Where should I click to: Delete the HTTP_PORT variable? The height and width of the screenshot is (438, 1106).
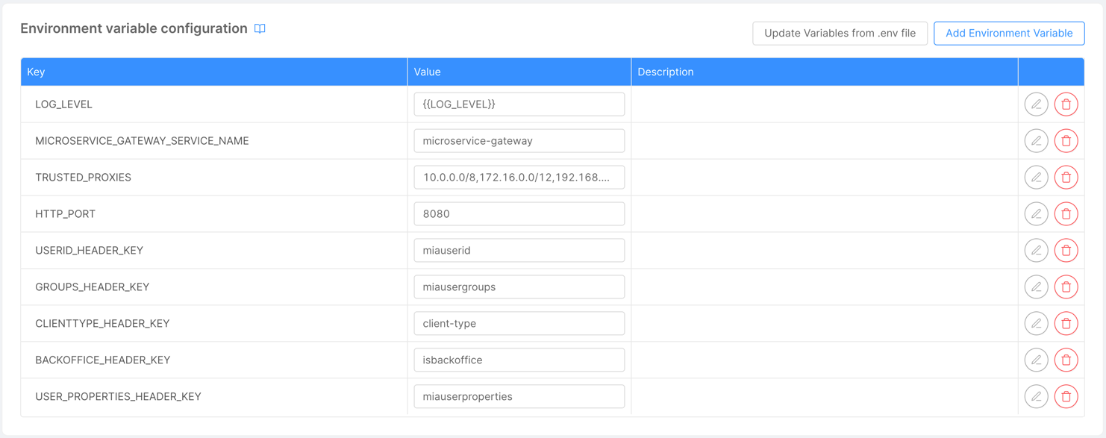point(1066,213)
